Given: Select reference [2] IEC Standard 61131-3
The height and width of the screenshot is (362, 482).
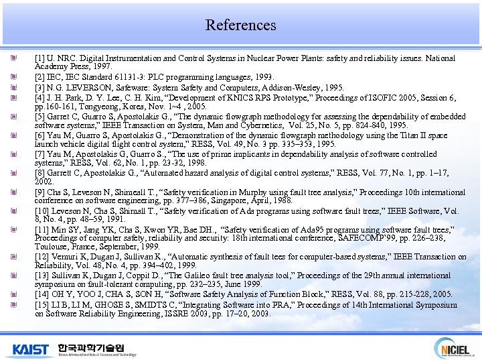Looking at the screenshot, I should [x=155, y=77].
